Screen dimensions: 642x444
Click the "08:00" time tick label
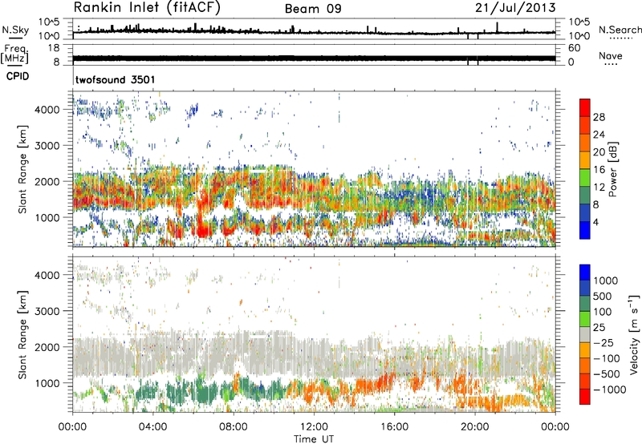click(x=234, y=427)
